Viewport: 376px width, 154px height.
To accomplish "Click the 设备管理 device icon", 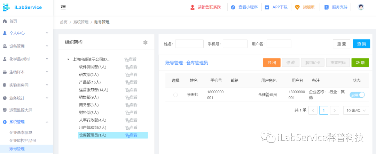I will click(x=5, y=46).
